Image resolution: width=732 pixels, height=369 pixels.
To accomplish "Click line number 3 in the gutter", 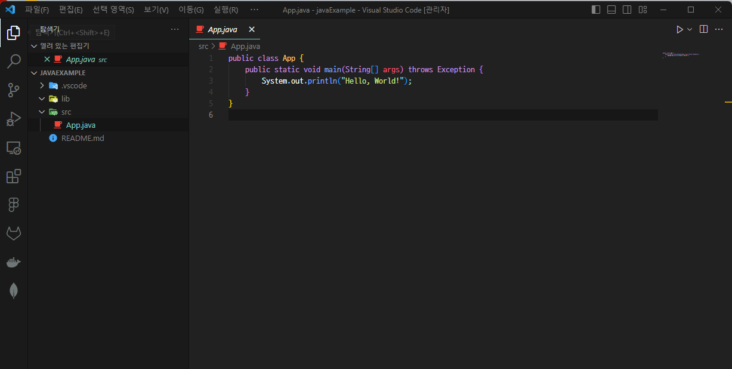I will 211,81.
